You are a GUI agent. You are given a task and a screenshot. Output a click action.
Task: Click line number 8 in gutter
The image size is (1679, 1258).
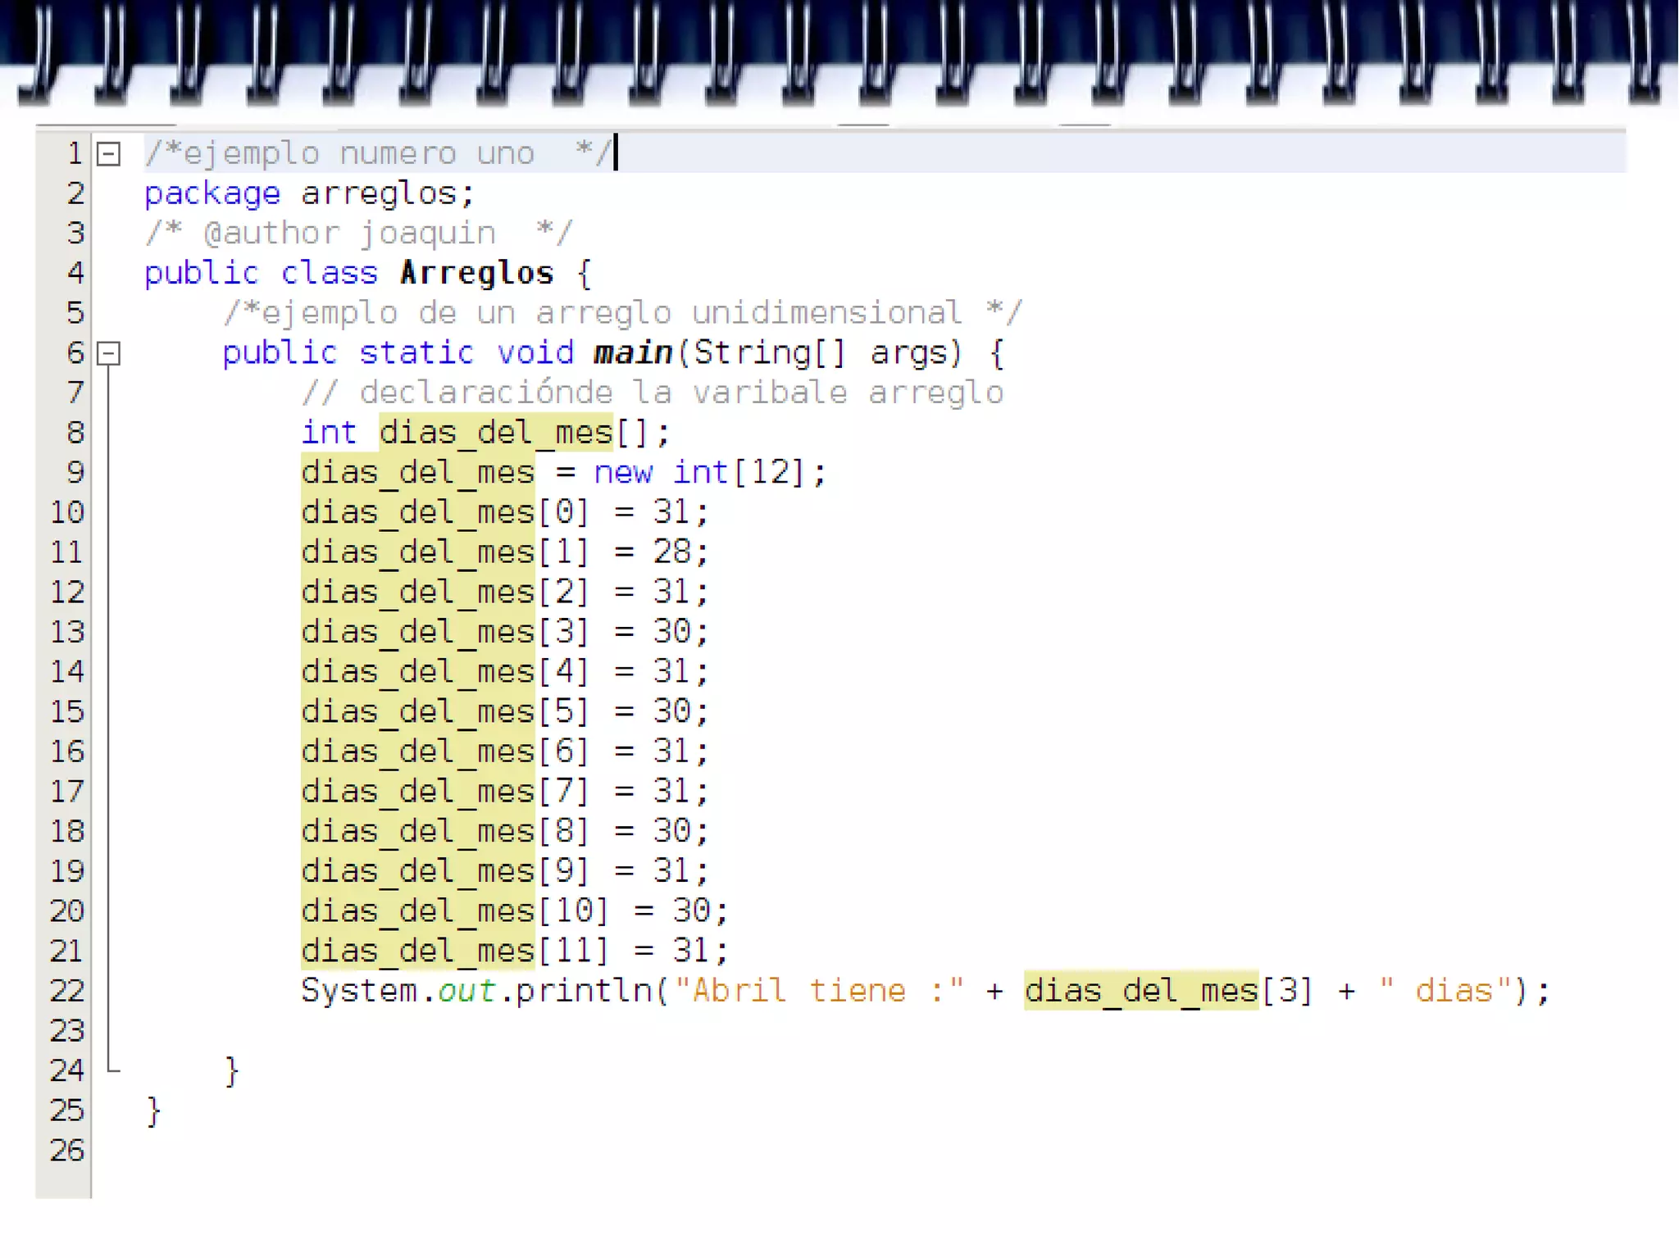[x=75, y=432]
